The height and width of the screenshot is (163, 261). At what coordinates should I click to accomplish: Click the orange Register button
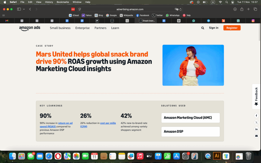(x=232, y=28)
